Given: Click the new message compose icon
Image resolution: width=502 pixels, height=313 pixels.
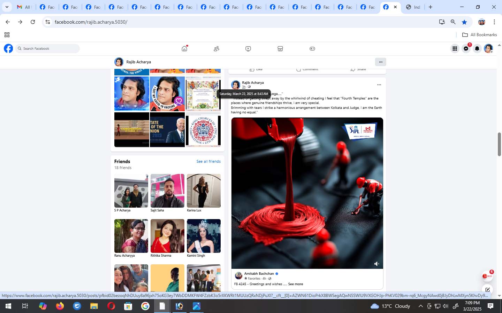Looking at the screenshot, I should (487, 289).
